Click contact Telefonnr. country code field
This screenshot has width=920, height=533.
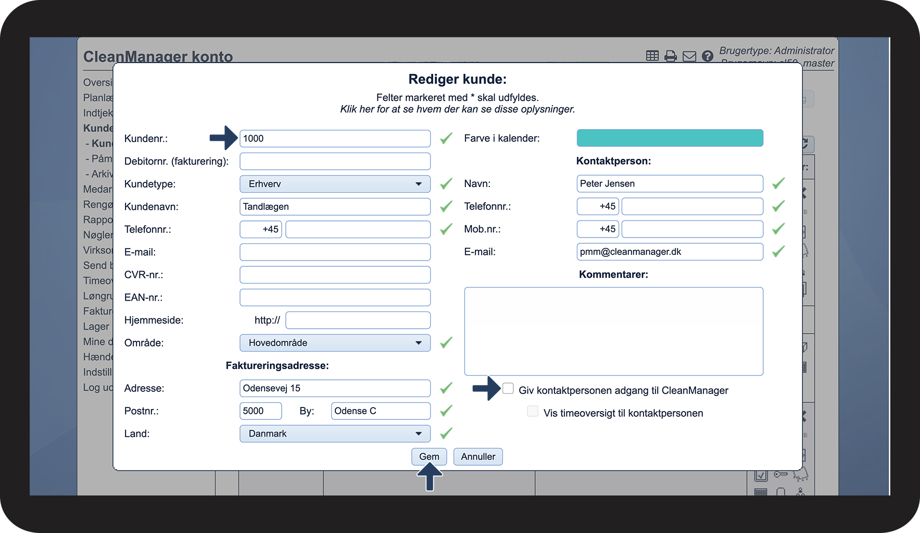598,206
